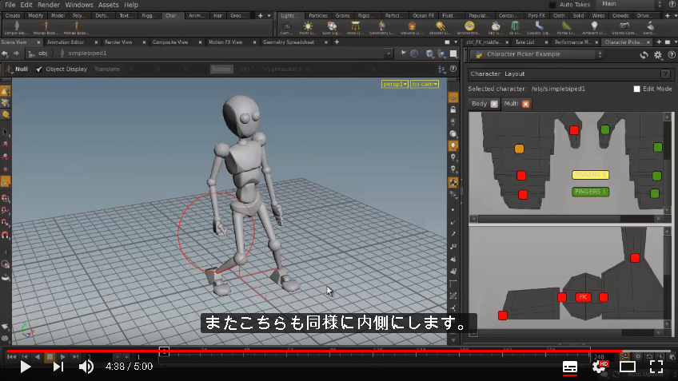The width and height of the screenshot is (678, 381).
Task: Enter YouTube fullscreen mode icon
Action: 656,367
